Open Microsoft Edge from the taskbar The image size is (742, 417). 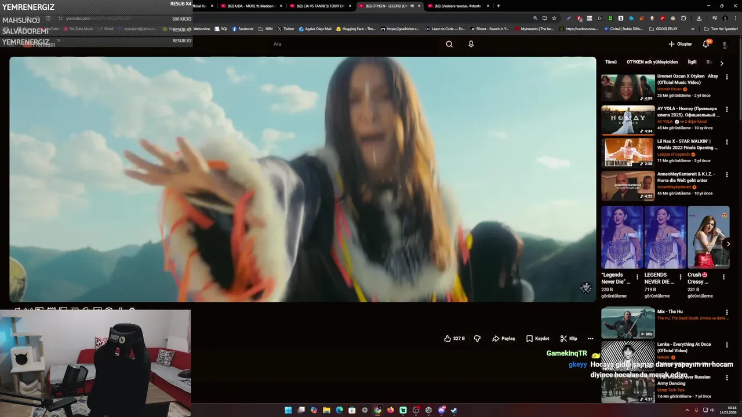tap(339, 410)
